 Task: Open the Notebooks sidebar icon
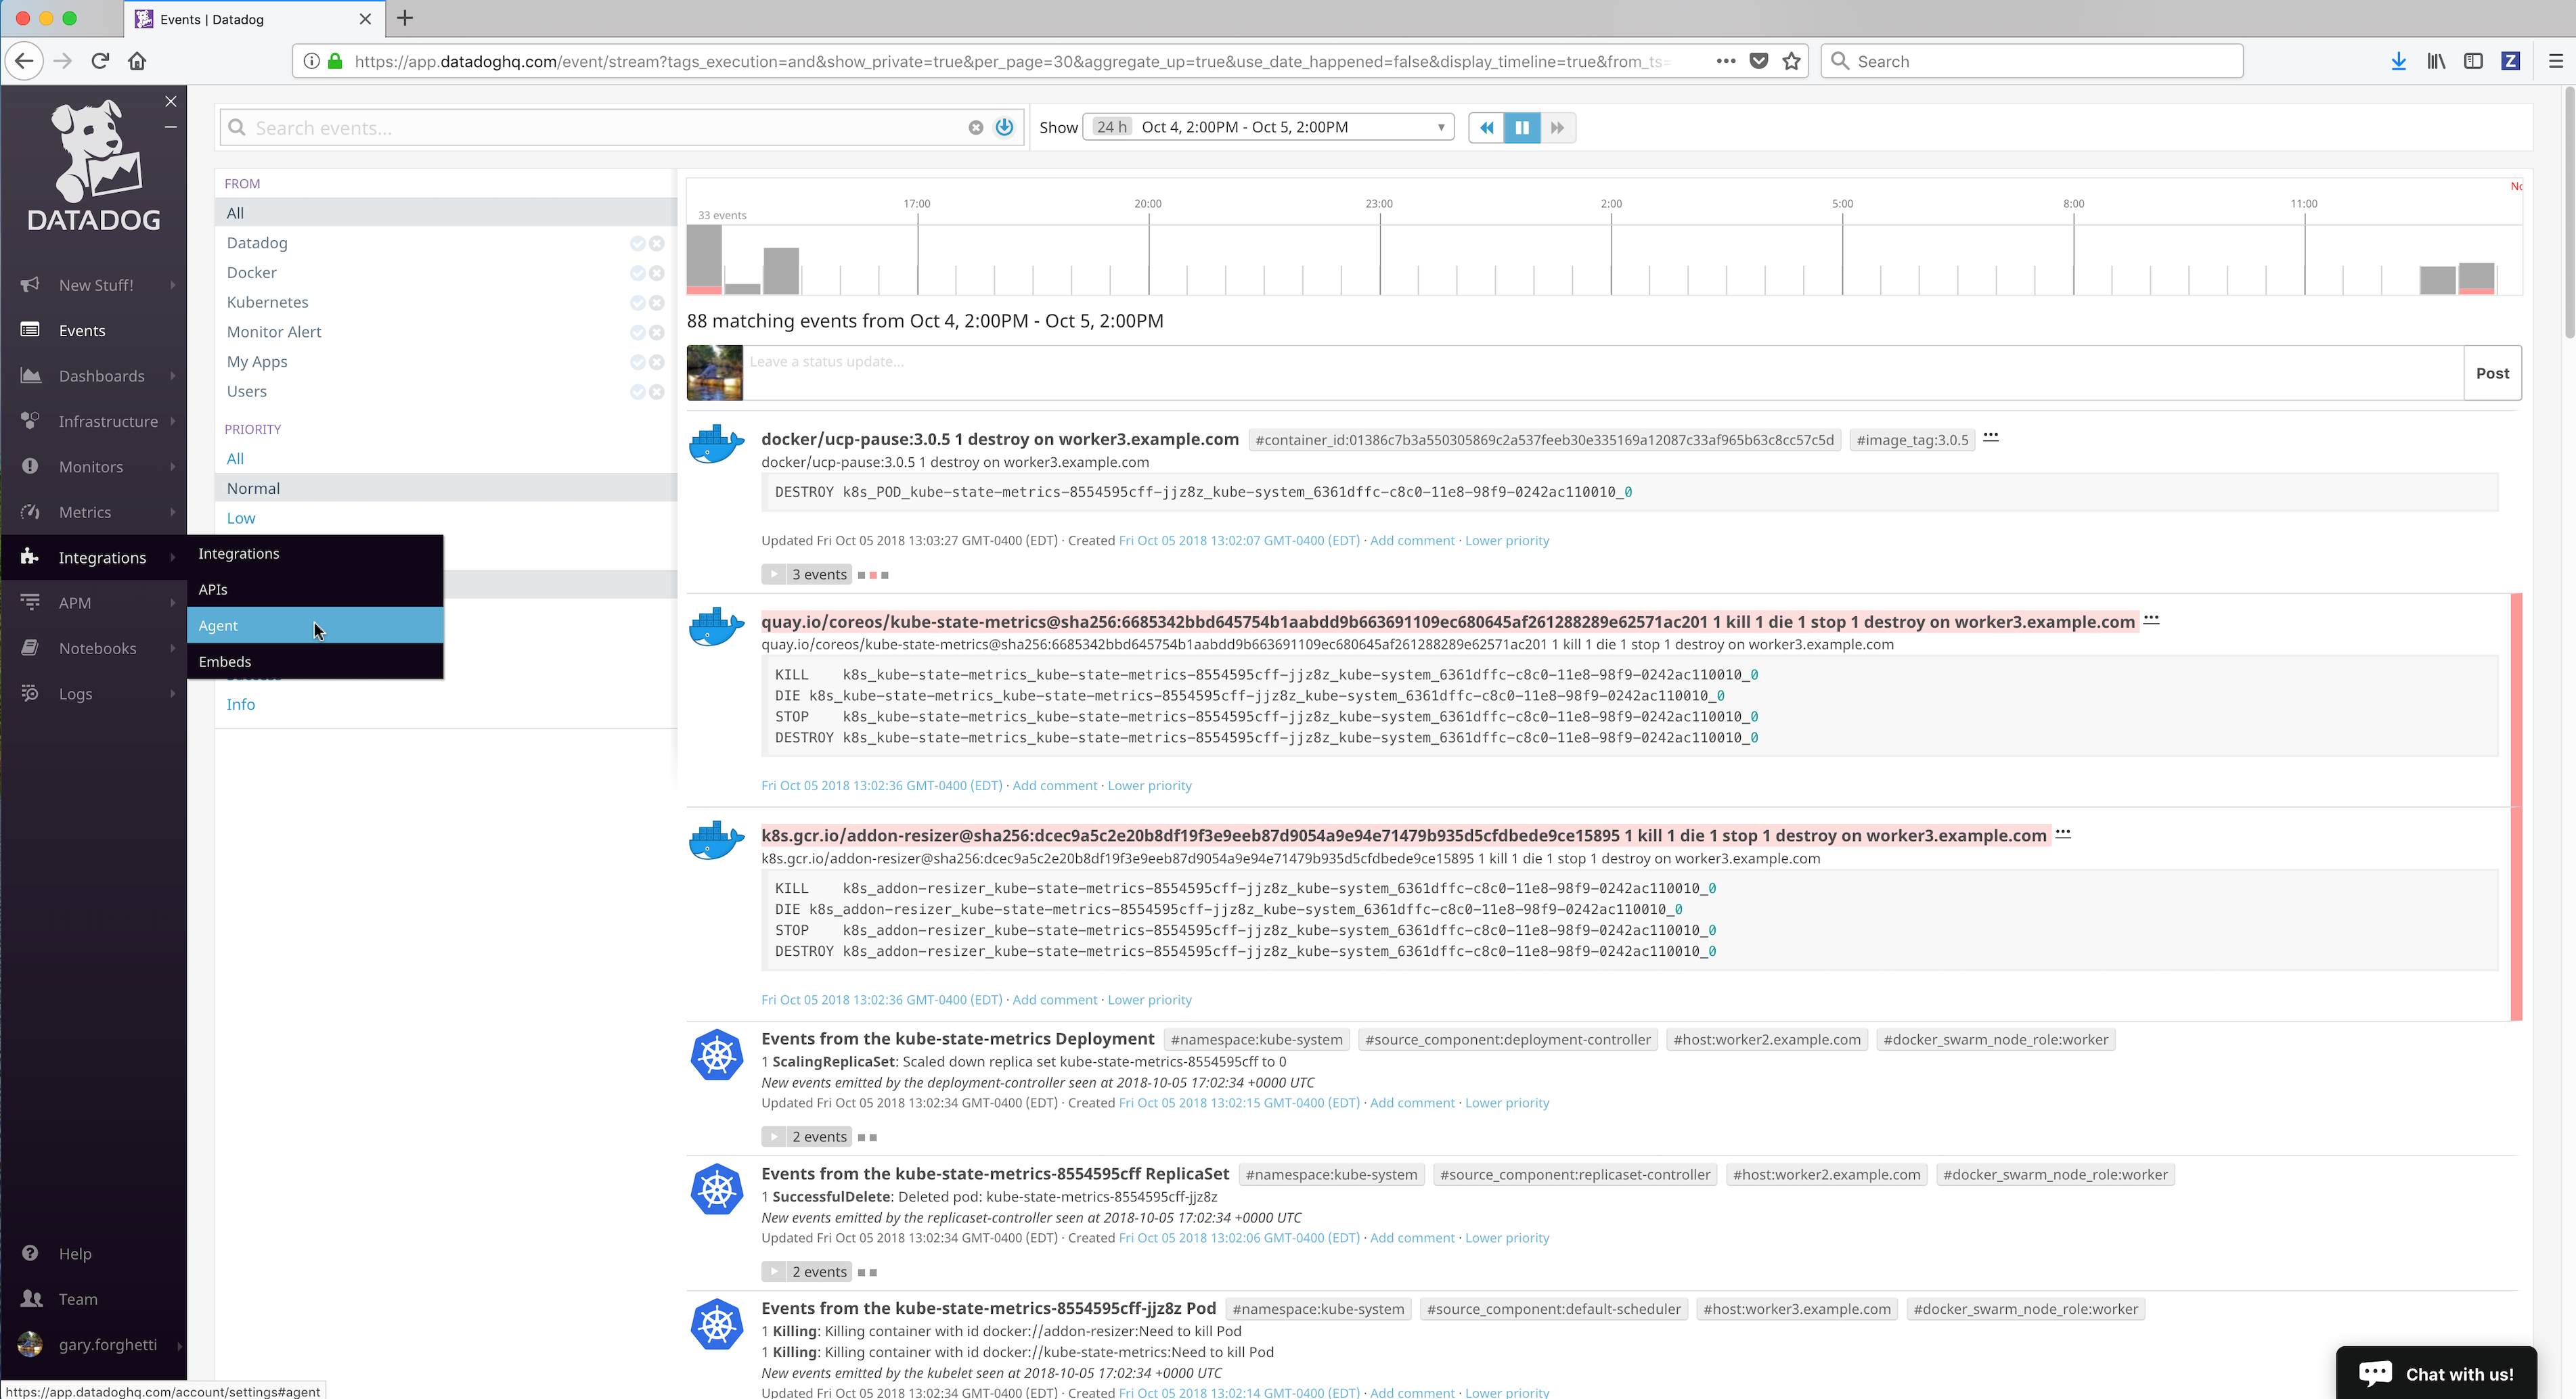point(31,647)
